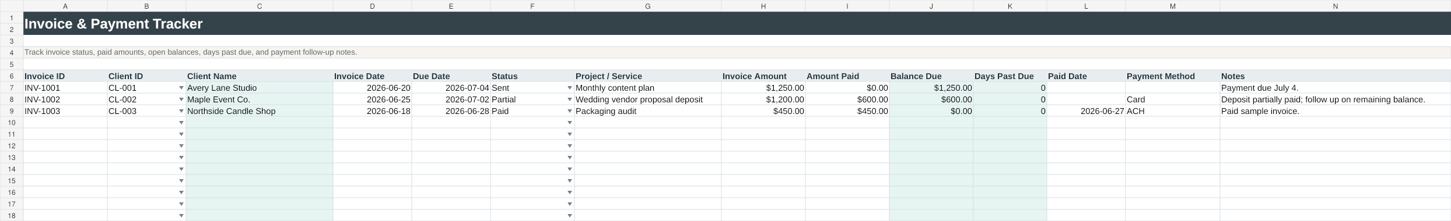This screenshot has height=221, width=1451.
Task: Click invoice amount $1,200.00
Action: point(763,99)
